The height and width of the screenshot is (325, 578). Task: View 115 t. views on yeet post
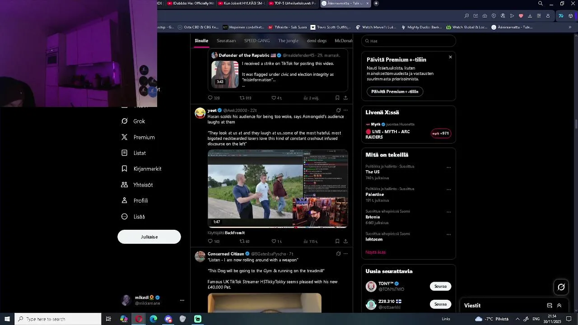[x=311, y=241]
